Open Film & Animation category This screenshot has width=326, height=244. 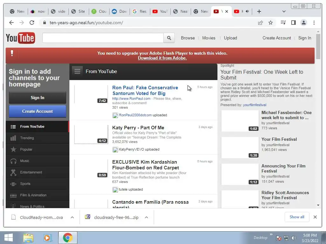pos(38,195)
